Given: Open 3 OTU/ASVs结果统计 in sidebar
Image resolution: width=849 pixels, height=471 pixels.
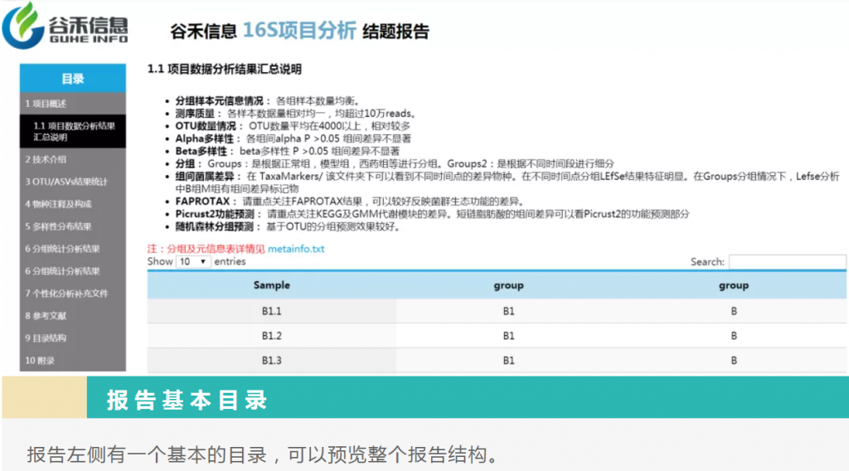Looking at the screenshot, I should 66,182.
